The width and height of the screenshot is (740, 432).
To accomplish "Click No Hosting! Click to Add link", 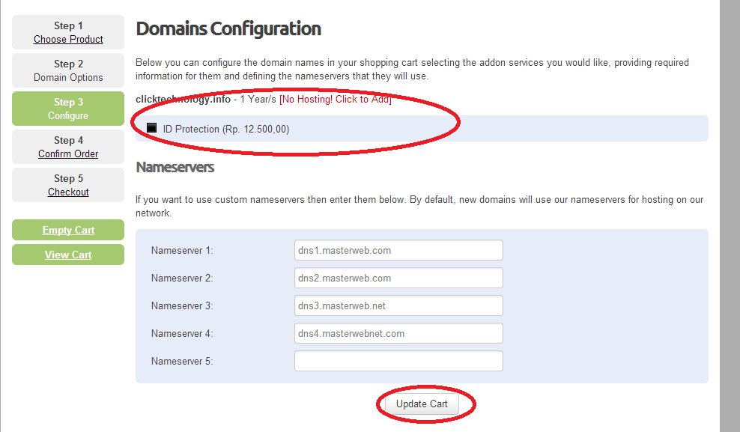I will [x=335, y=100].
